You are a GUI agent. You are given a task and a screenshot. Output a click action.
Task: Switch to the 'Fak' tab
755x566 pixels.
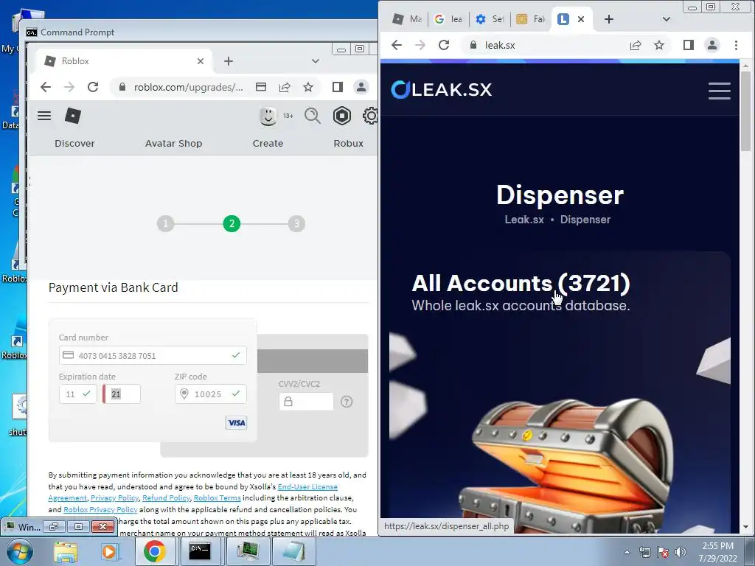(531, 19)
